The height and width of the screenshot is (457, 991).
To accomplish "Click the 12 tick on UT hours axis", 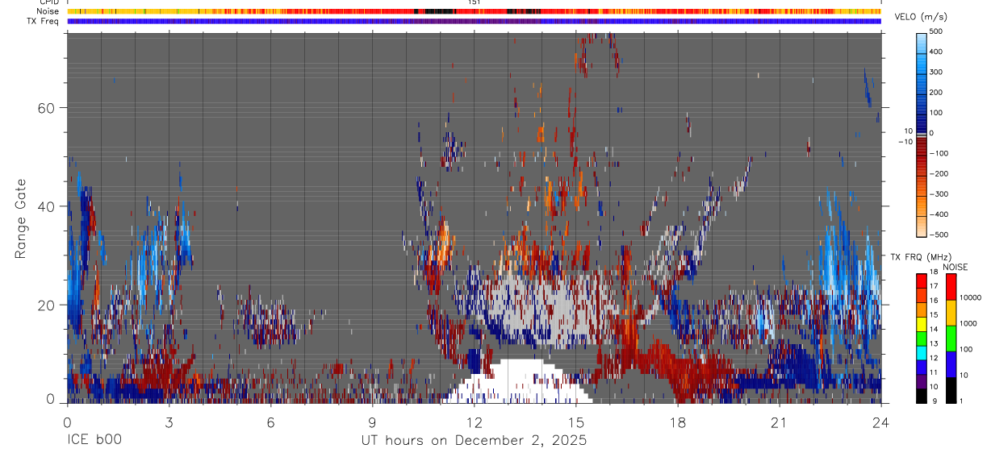I will tap(475, 422).
